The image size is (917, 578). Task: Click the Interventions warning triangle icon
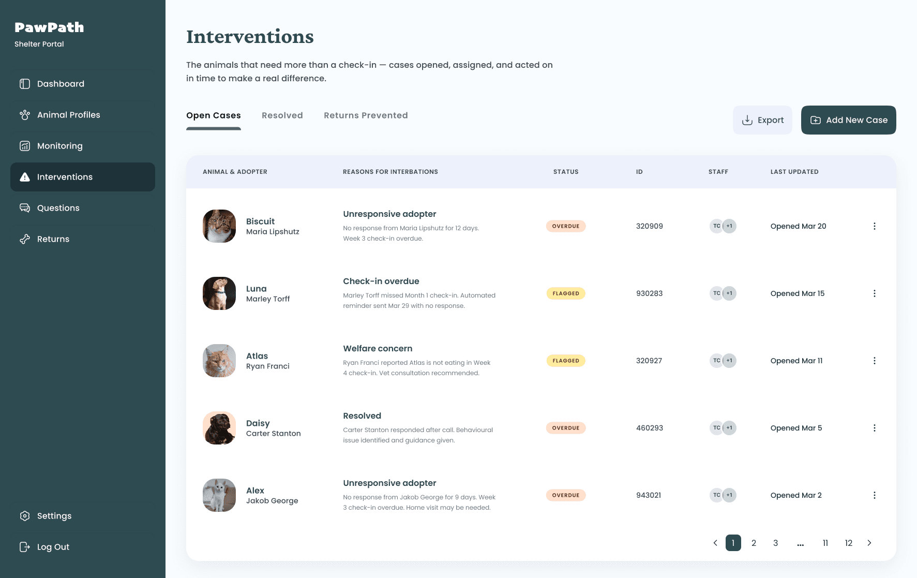click(x=25, y=177)
